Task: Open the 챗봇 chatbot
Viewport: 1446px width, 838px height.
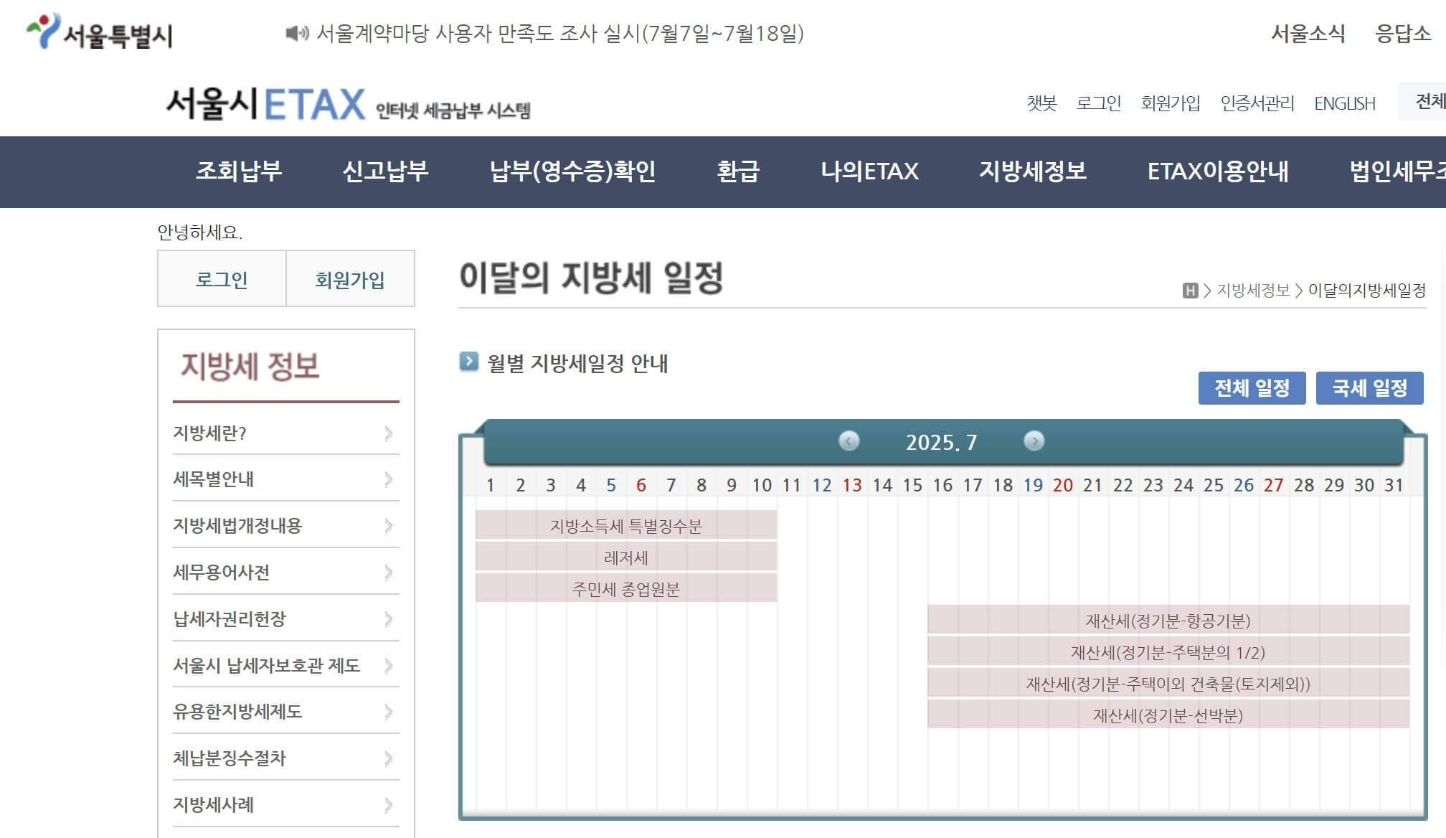Action: pyautogui.click(x=1044, y=103)
